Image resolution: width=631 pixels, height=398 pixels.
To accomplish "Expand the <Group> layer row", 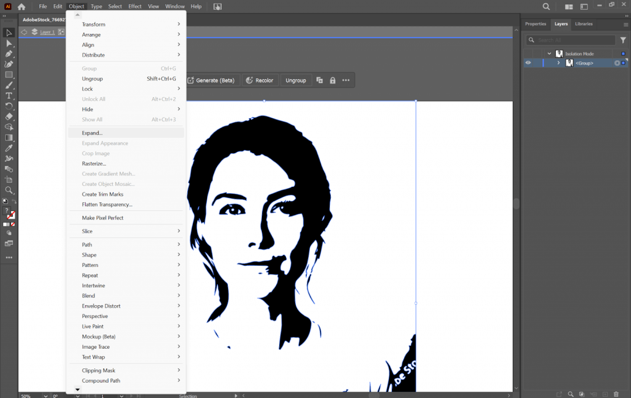I will (x=558, y=63).
